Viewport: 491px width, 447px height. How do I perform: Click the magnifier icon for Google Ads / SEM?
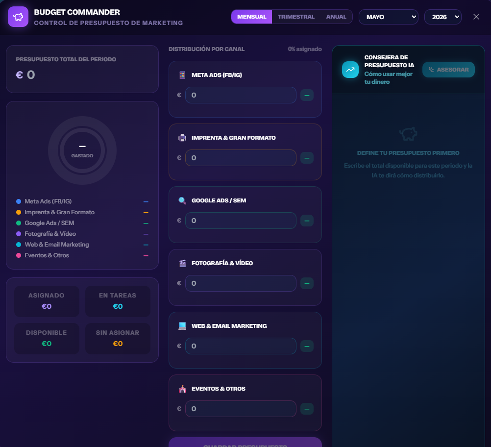(182, 200)
